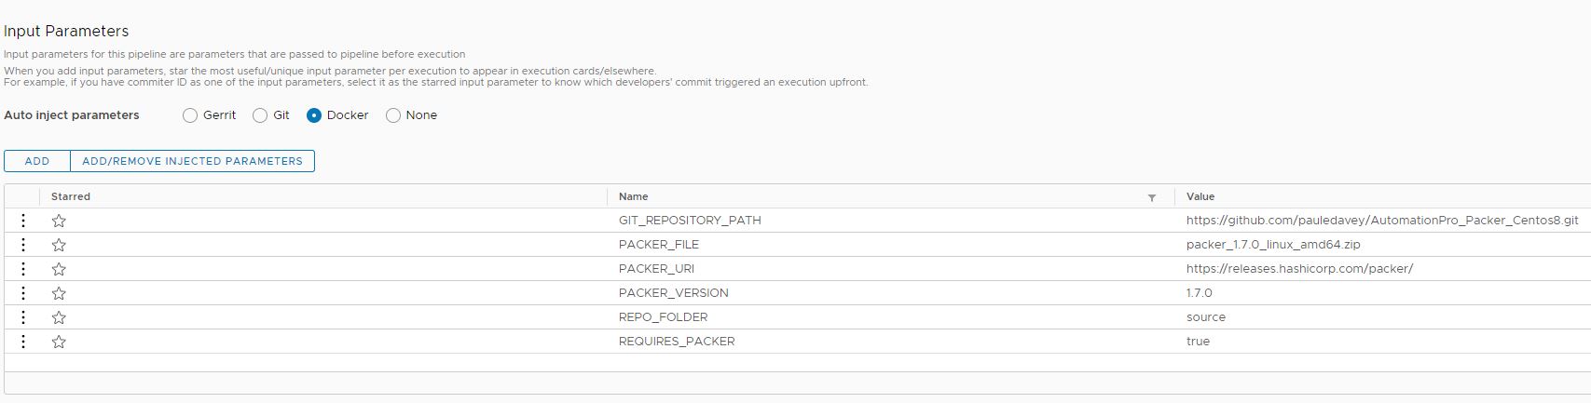Screen dimensions: 1591x403
Task: Star the PACKER_URI parameter
Action: click(x=59, y=269)
